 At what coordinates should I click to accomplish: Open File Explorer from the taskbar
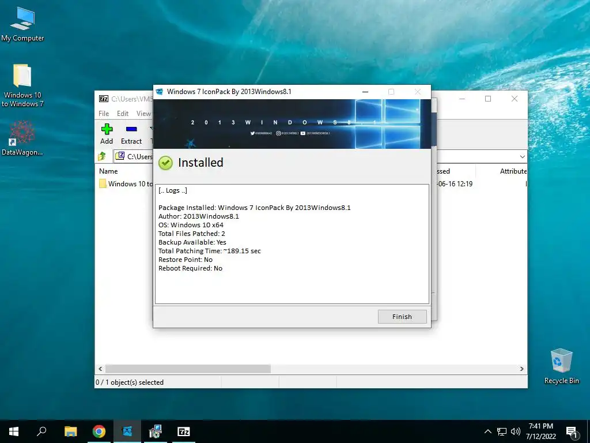tap(70, 431)
